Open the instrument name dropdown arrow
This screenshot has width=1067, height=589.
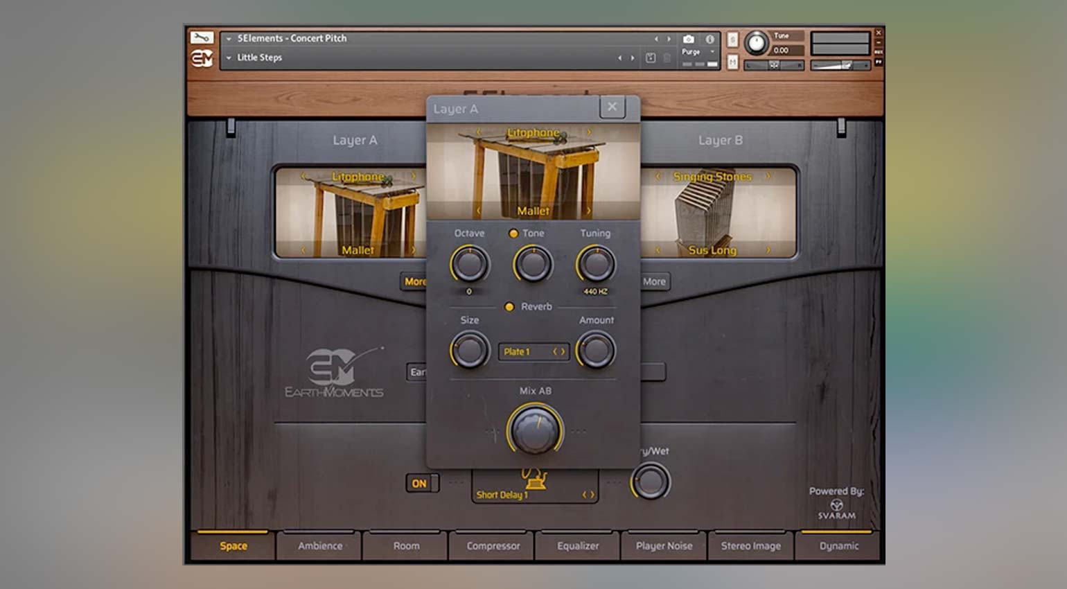(x=229, y=39)
